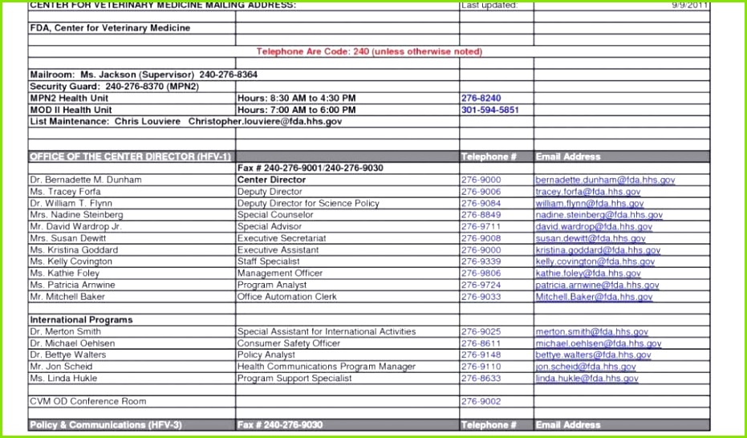Screen dimensions: 747x438
Task: Click kelly.covington@fda.hhs.gov email link
Action: 595,262
